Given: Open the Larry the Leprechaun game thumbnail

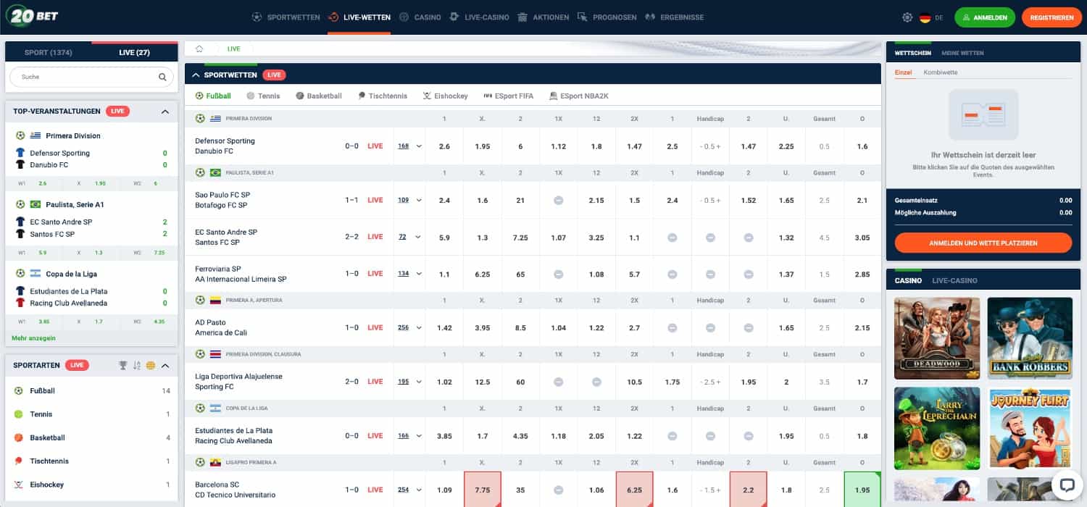Looking at the screenshot, I should coord(937,428).
